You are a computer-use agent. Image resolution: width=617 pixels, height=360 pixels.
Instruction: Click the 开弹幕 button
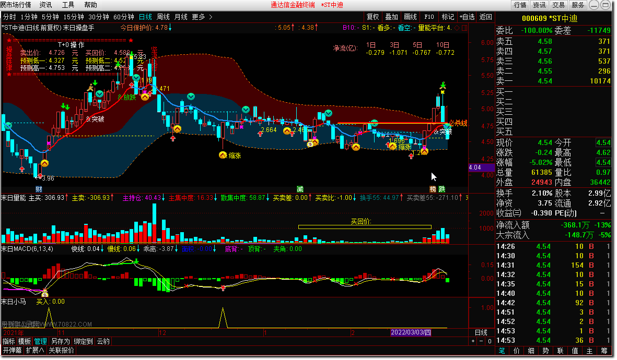(12, 350)
